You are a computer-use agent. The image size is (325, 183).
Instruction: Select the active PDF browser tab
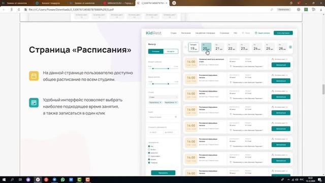coord(152,3)
